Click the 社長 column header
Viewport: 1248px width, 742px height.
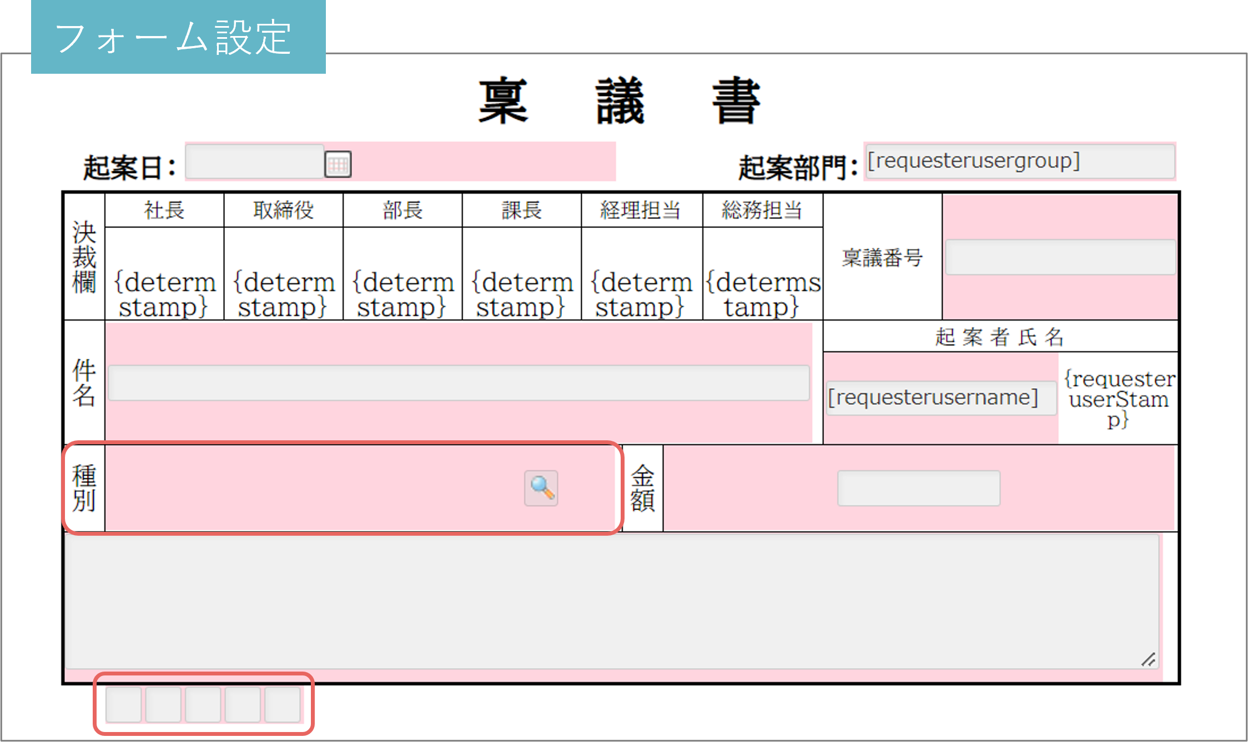164,210
